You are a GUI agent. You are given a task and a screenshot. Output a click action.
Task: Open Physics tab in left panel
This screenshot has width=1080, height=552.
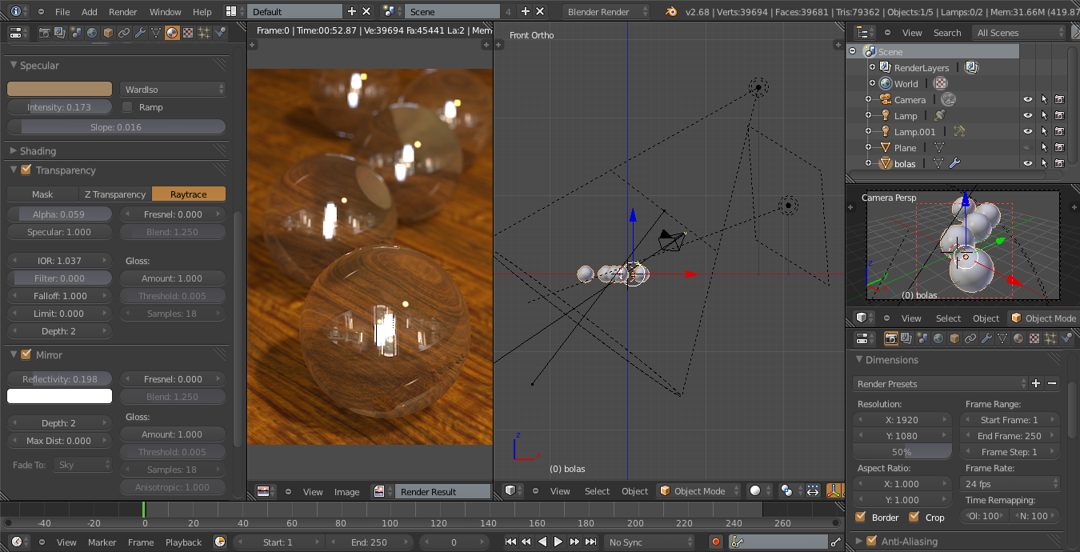click(220, 33)
